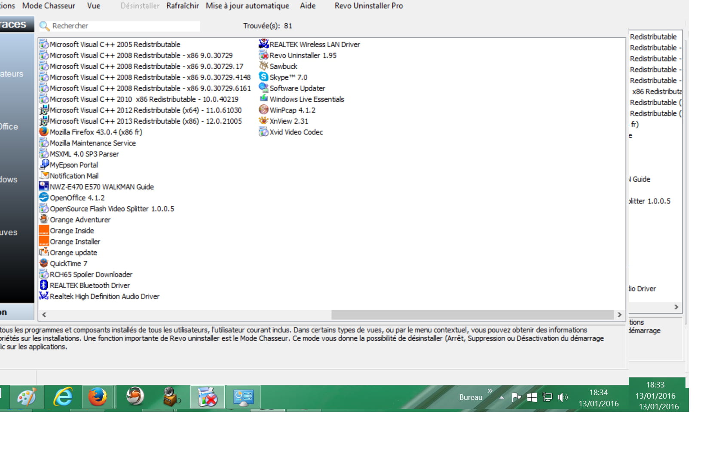Open Mise à jour automatique menu
722x451 pixels.
click(x=248, y=6)
